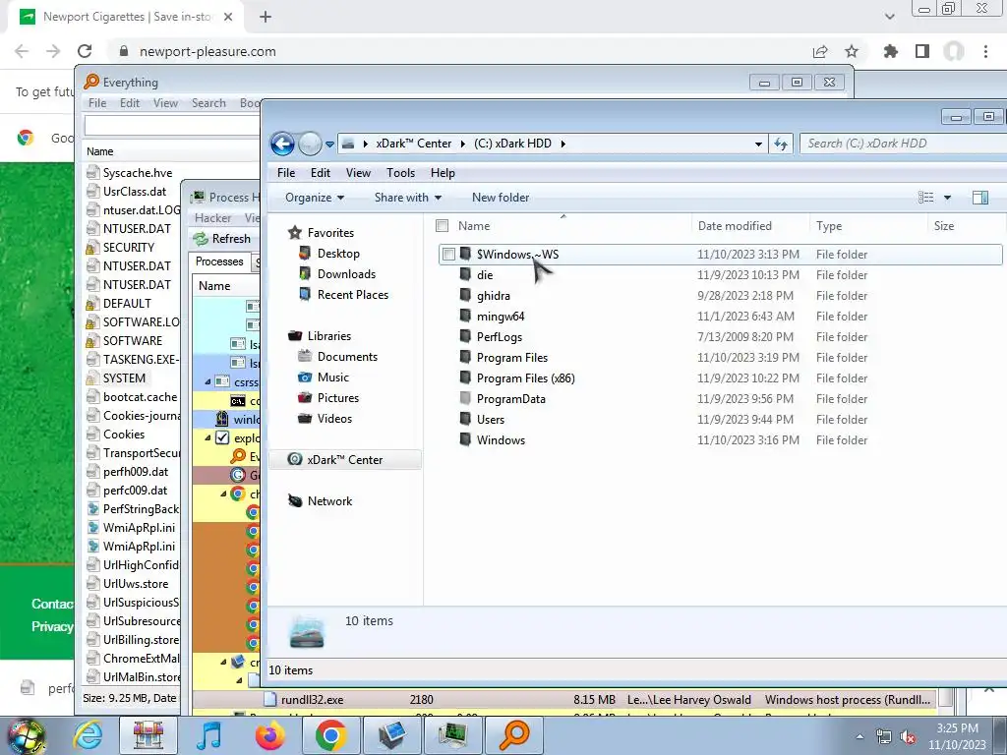The width and height of the screenshot is (1007, 755).
Task: Open Downloads in Favorites
Action: click(x=346, y=274)
